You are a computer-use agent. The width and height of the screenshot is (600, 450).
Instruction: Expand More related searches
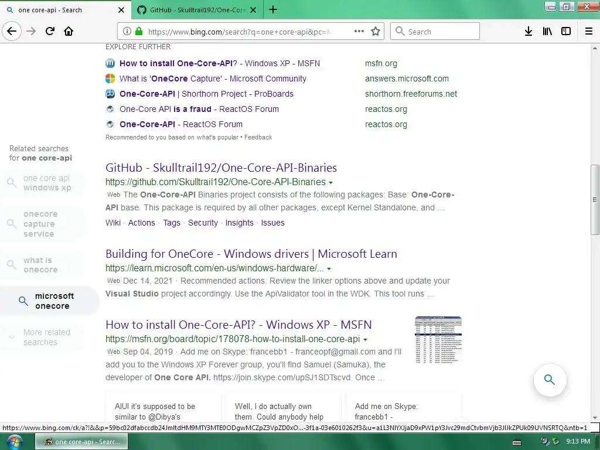click(x=42, y=337)
